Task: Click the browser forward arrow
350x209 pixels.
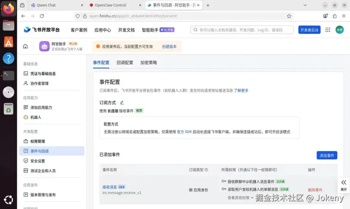Action: click(33, 16)
